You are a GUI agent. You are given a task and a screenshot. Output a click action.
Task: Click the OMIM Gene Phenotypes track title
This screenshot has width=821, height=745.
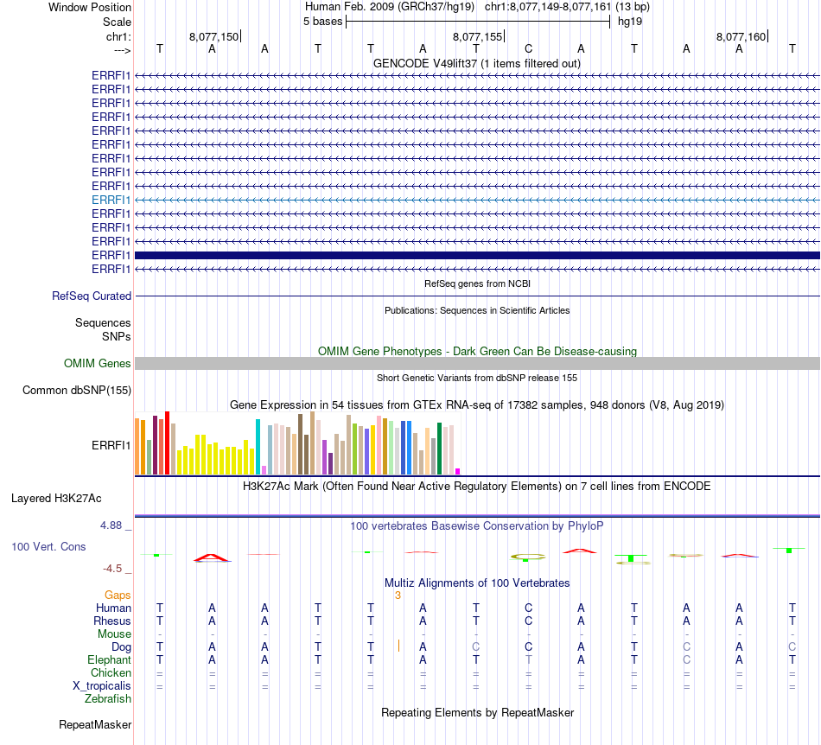click(477, 351)
